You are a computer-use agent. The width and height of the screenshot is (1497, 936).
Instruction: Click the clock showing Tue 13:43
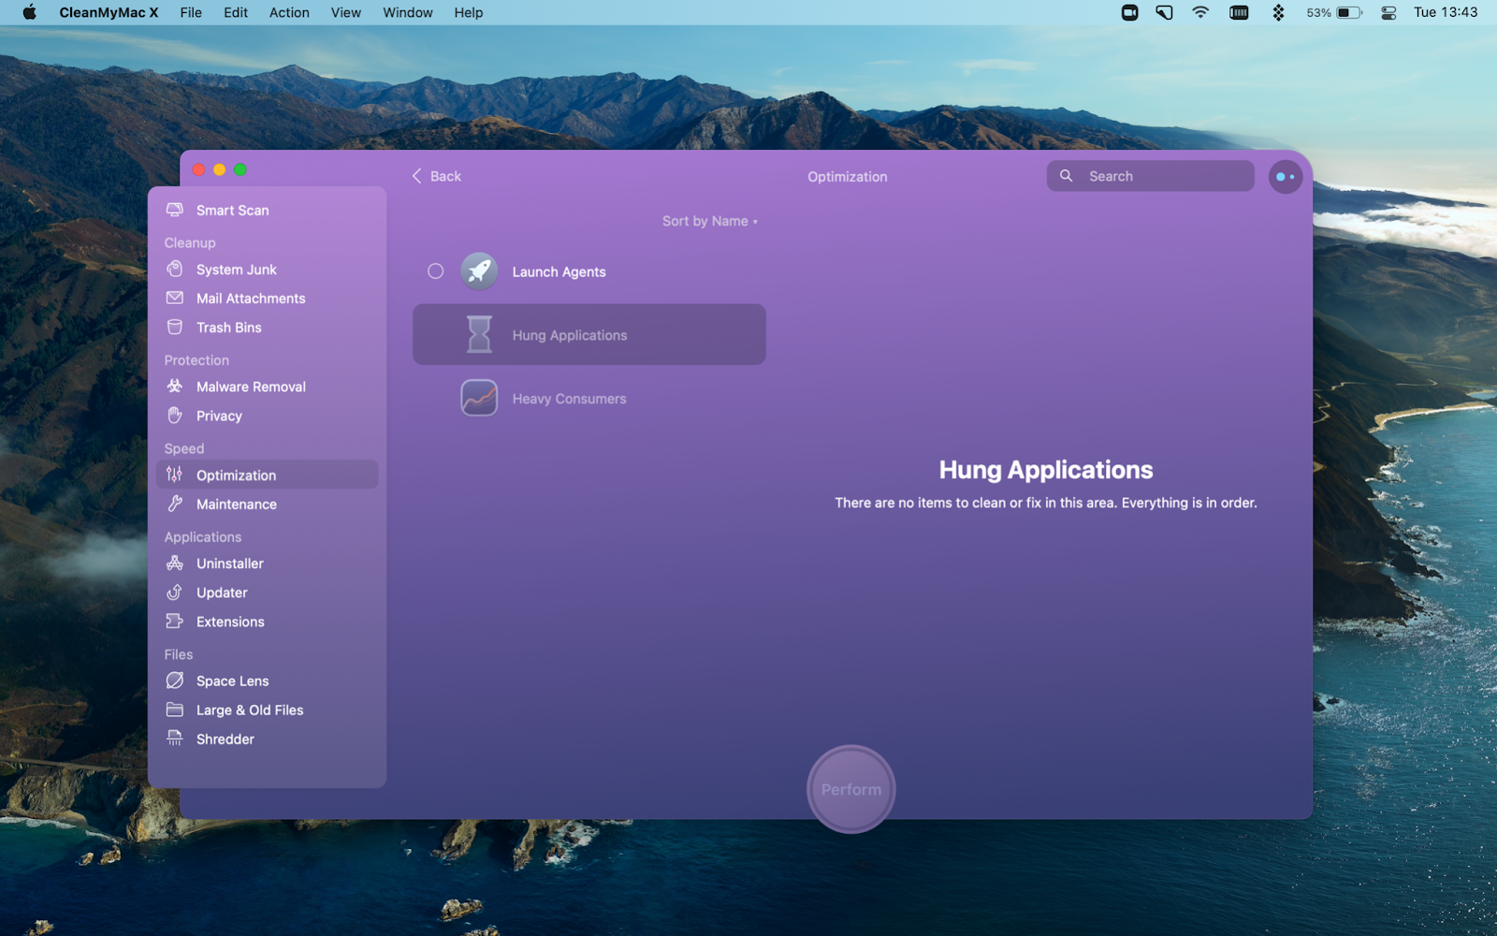click(1446, 12)
